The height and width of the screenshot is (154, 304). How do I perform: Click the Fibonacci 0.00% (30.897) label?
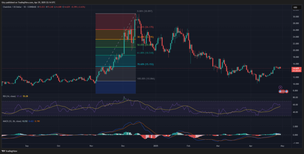(145, 11)
